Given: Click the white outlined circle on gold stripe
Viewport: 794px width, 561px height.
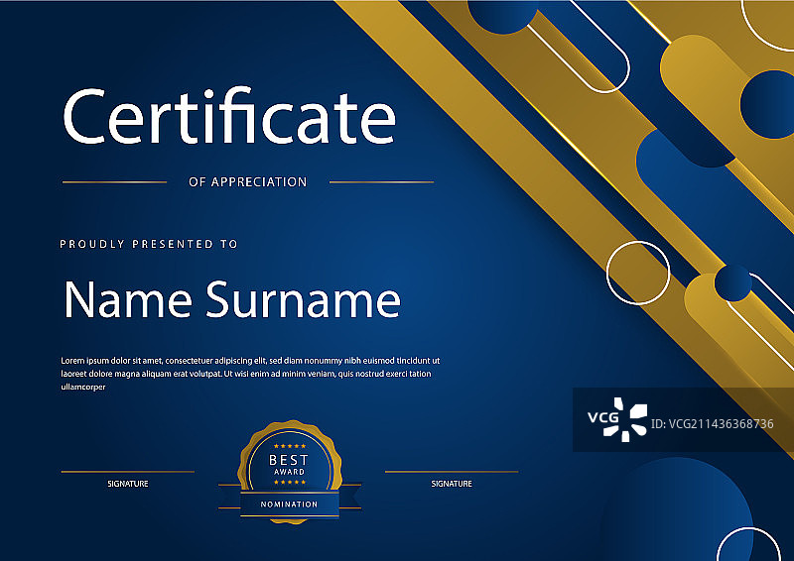Looking at the screenshot, I should pos(638,271).
